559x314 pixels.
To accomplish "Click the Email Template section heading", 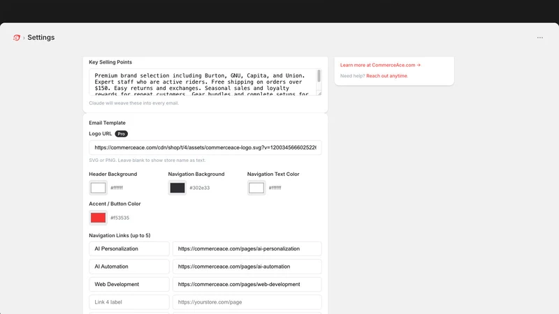I will click(108, 123).
